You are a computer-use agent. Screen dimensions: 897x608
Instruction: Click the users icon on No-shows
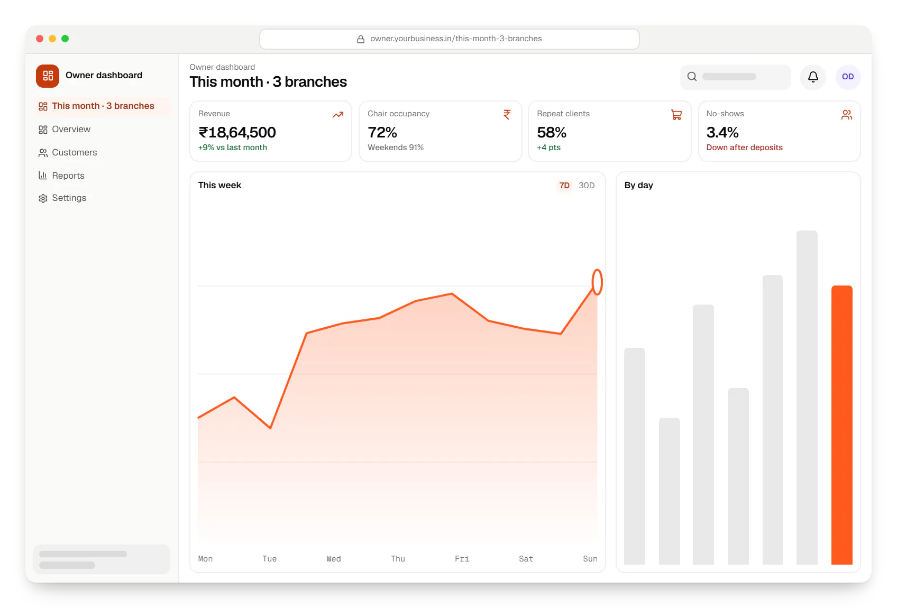846,114
